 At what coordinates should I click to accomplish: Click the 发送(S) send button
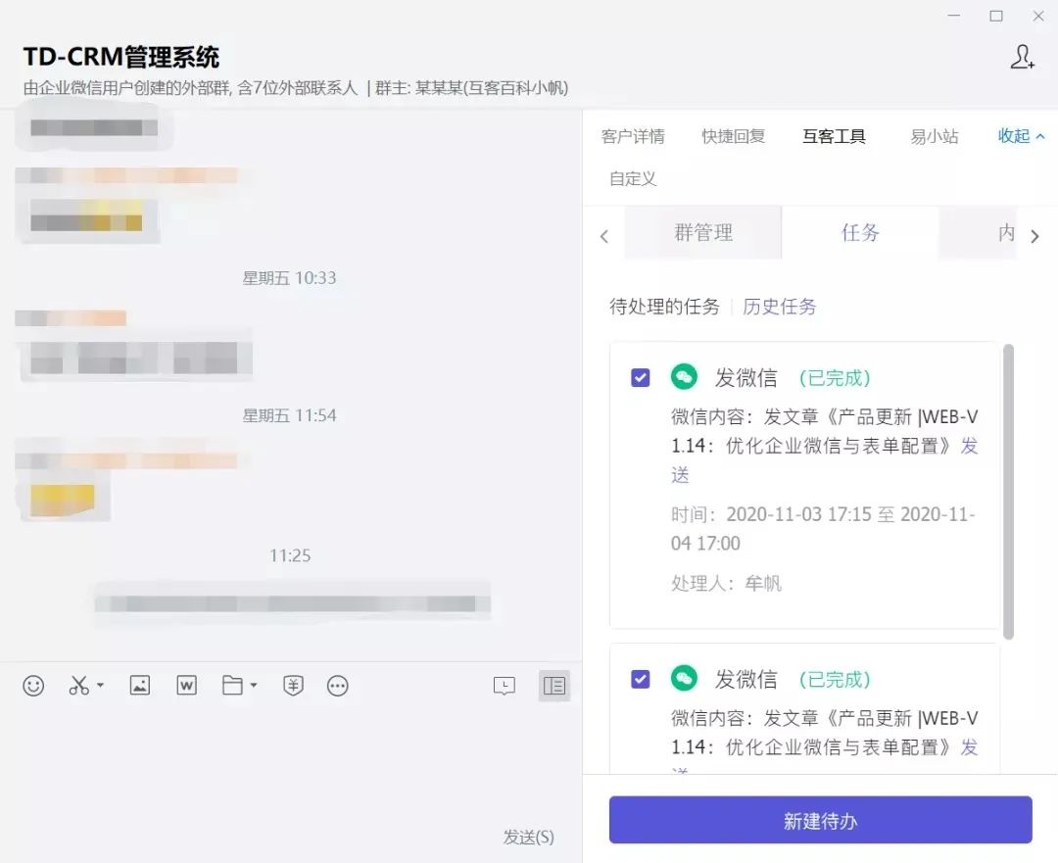[528, 838]
